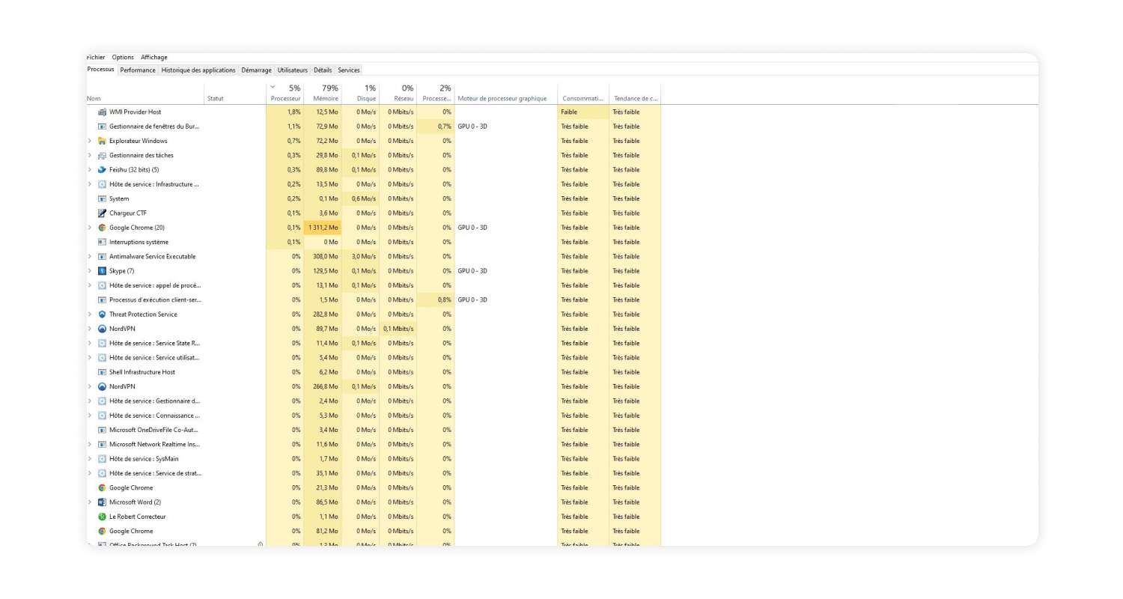Select the Chargeur CTF process name
The image size is (1123, 599).
[128, 213]
